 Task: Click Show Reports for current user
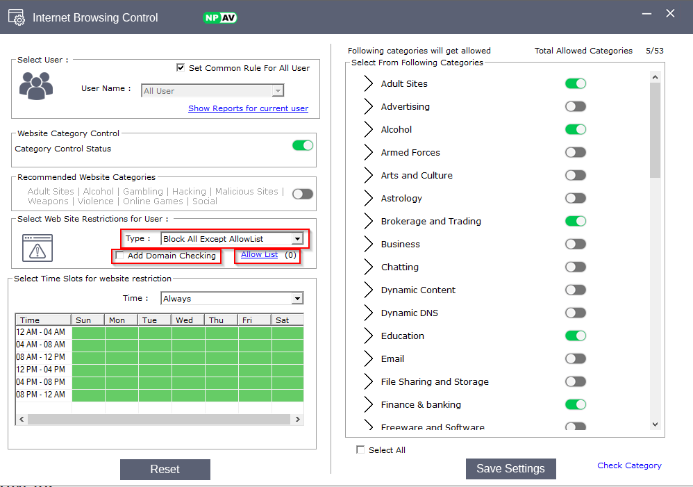click(x=248, y=108)
